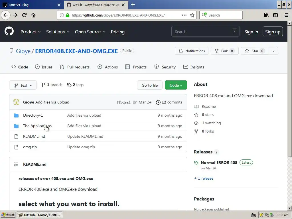Click the keyboard icon in system tray
This screenshot has width=292, height=219.
(253, 215)
